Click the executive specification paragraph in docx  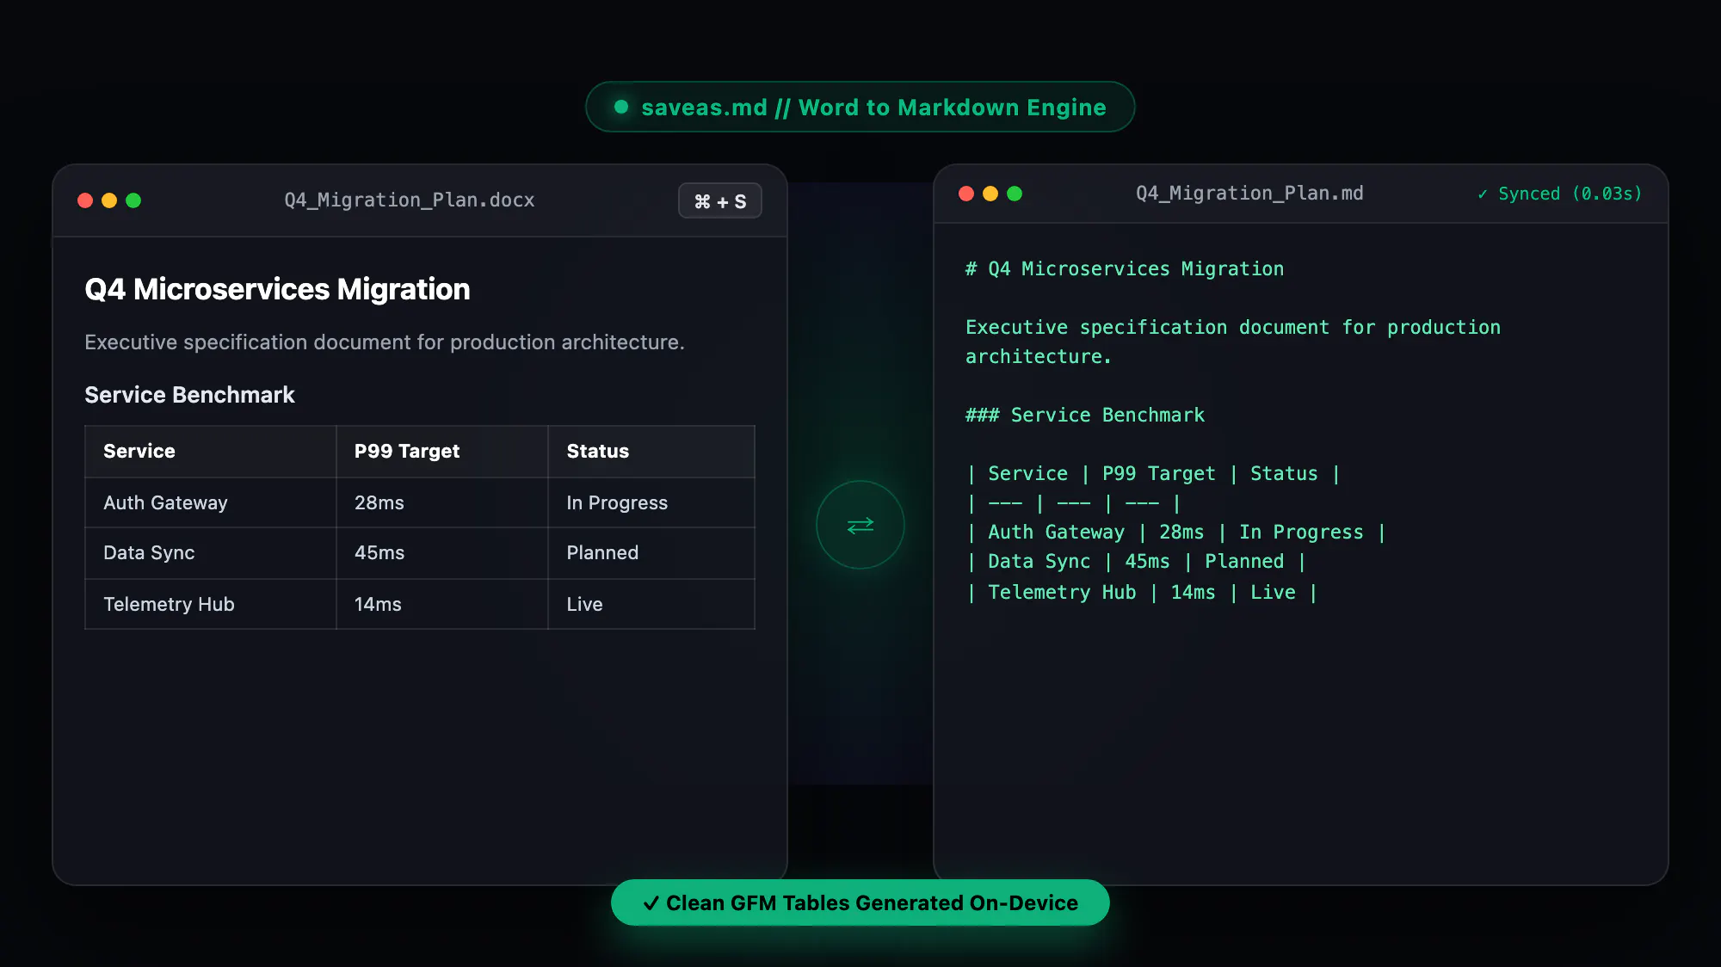tap(385, 342)
